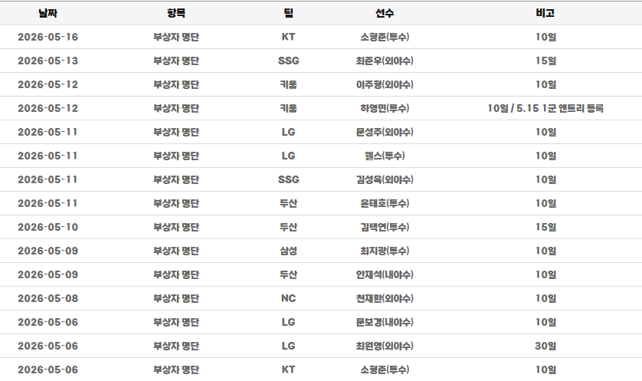This screenshot has width=642, height=381.
Task: Click the note about 5.15 1군 엔트리 등록
Action: (x=545, y=108)
